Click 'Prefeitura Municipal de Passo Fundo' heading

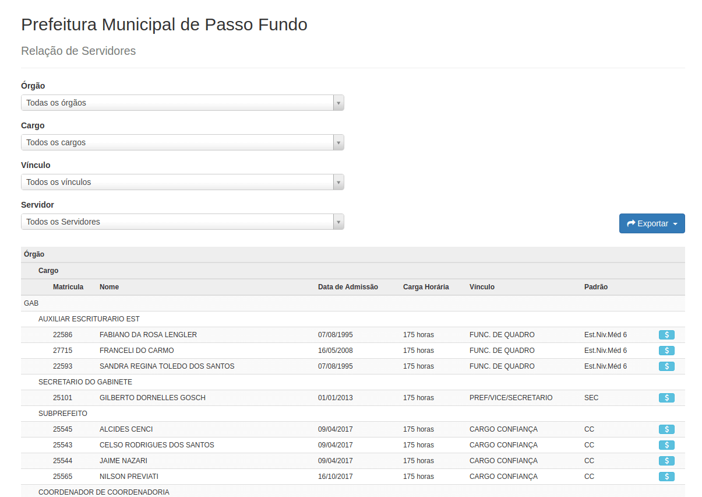[x=164, y=24]
